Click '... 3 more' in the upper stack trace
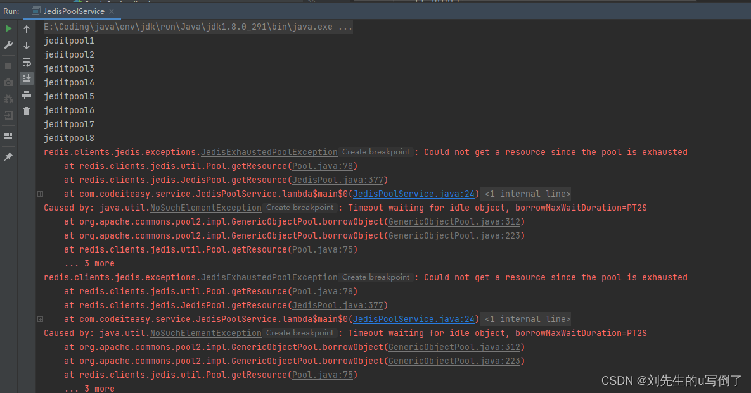Image resolution: width=751 pixels, height=393 pixels. pos(89,263)
